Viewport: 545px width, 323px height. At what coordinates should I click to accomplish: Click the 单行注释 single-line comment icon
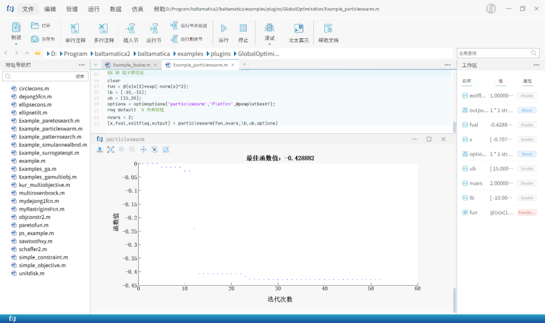(x=75, y=28)
